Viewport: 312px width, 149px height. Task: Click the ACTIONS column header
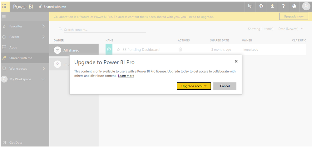tap(184, 40)
